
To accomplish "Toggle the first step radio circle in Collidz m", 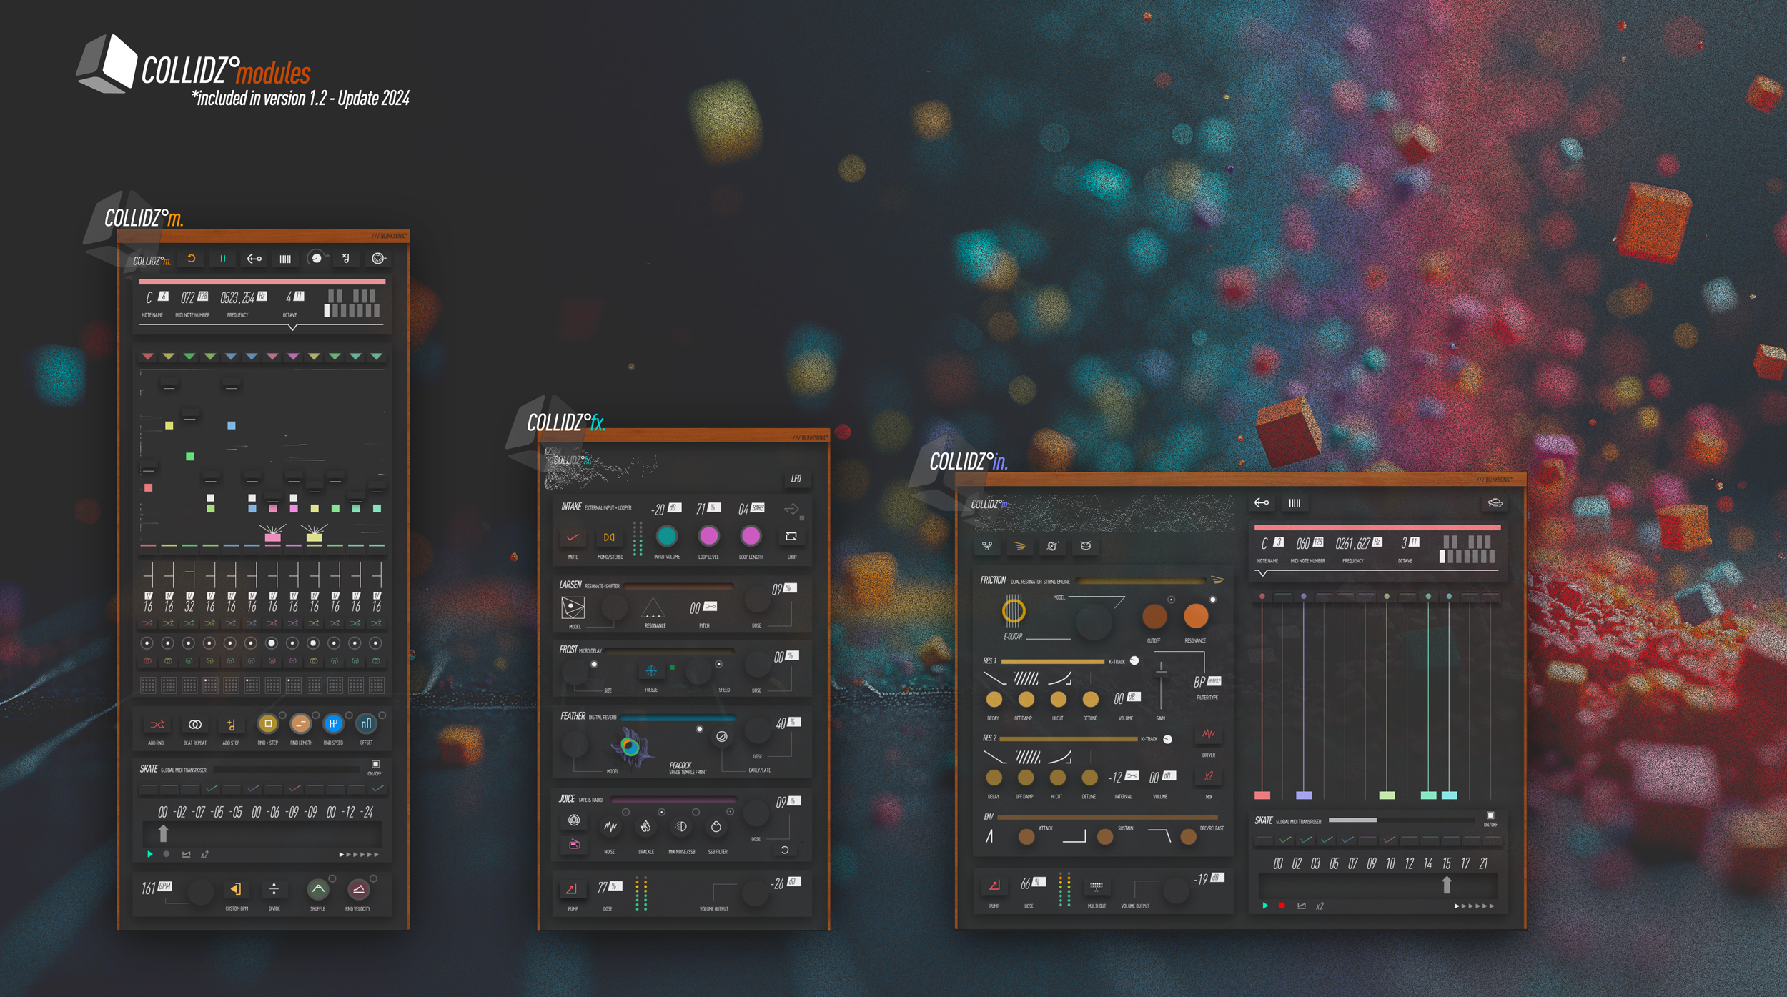I will (x=147, y=643).
